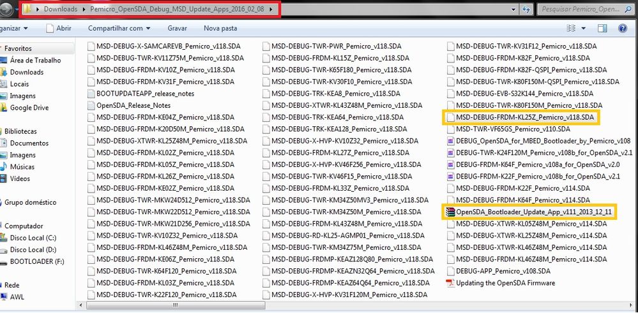Select MSD-DEBUG-X-SAMCAREVB_Pemicro_v118.SDA file icon
This screenshot has height=313, width=638.
pyautogui.click(x=91, y=47)
